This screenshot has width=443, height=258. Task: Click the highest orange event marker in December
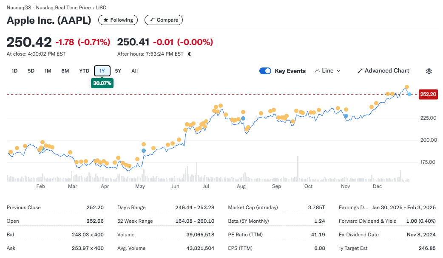coord(406,87)
